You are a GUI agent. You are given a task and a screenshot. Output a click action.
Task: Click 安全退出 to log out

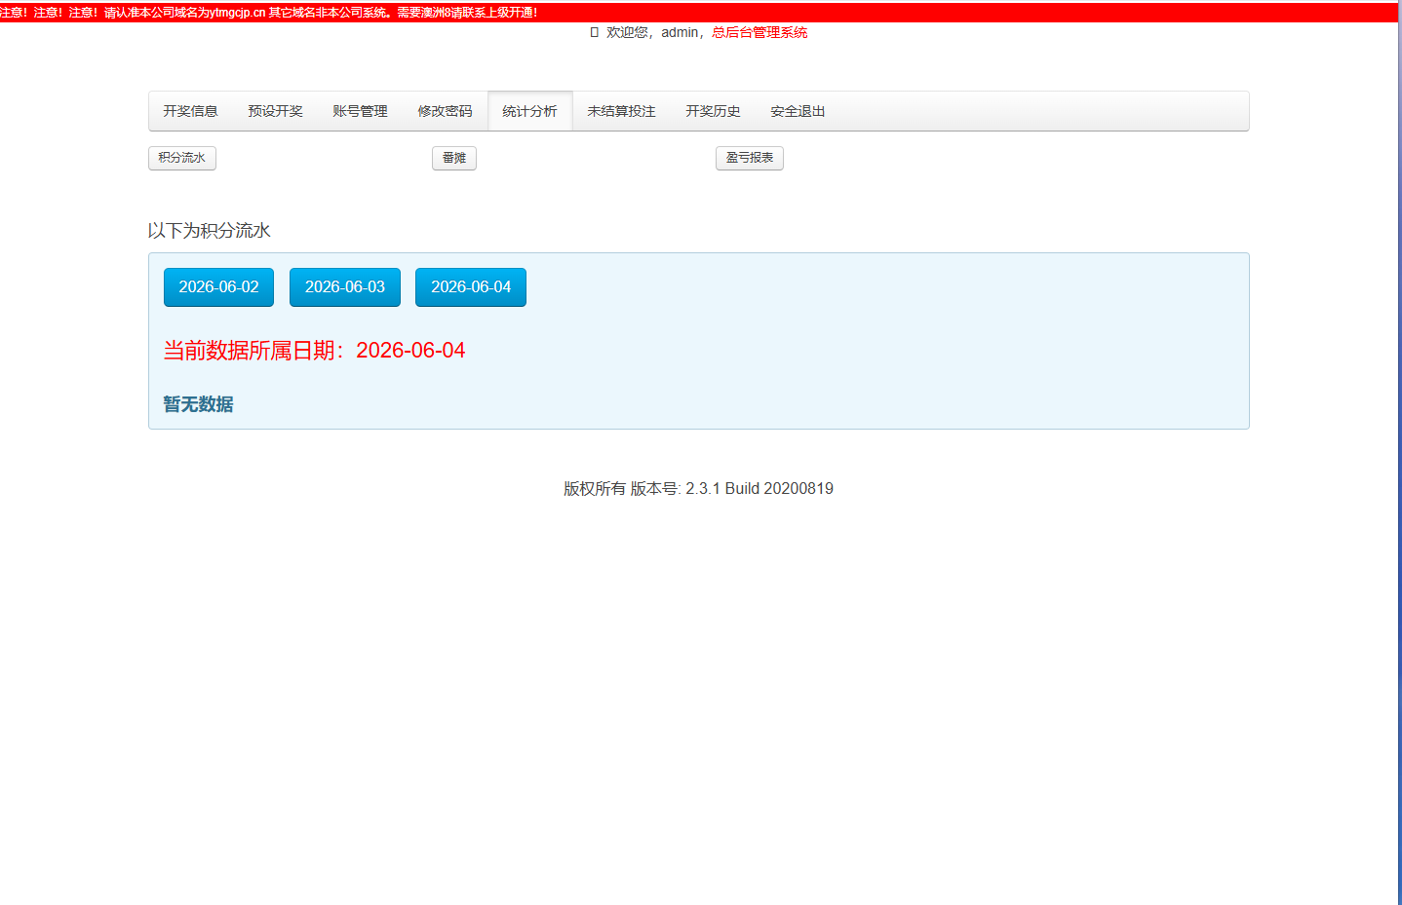[x=798, y=111]
